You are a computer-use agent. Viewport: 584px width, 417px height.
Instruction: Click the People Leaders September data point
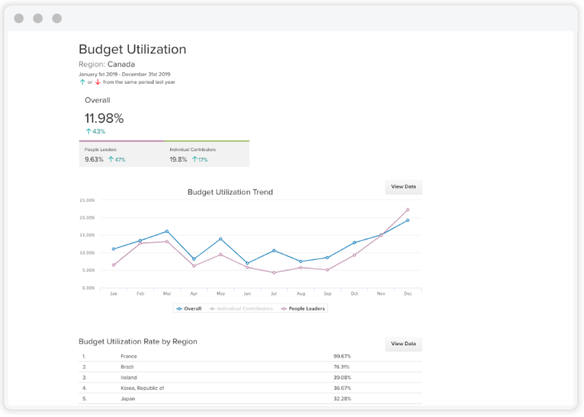(x=327, y=270)
